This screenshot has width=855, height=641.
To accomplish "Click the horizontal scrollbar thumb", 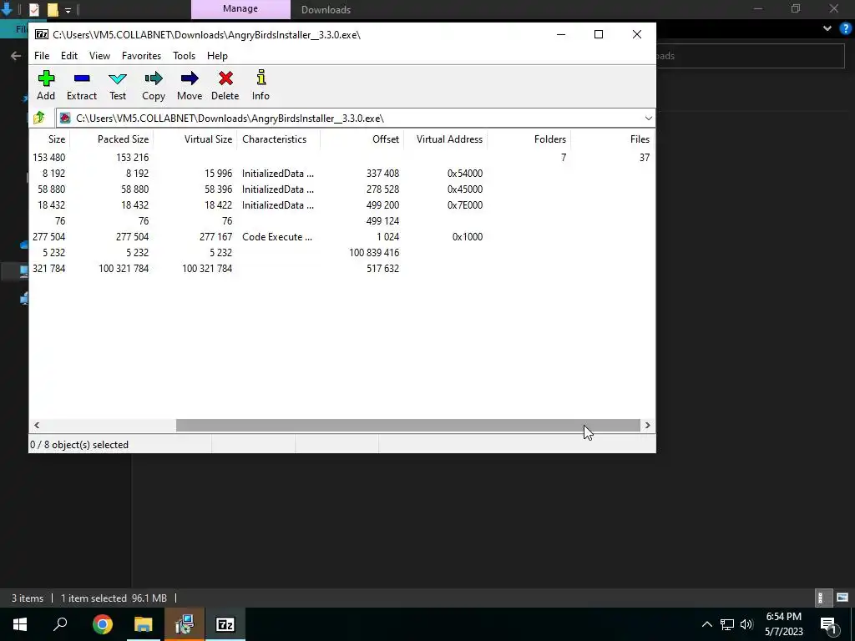I will (407, 425).
